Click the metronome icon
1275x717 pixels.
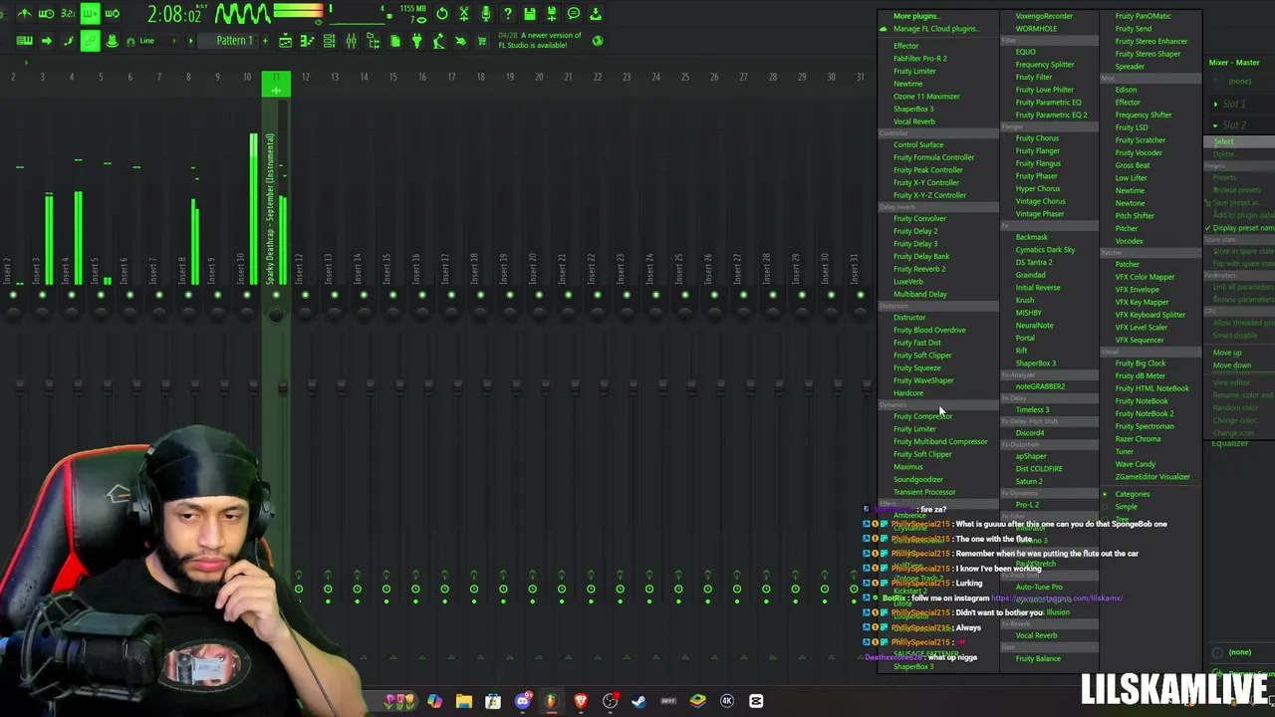click(x=24, y=14)
